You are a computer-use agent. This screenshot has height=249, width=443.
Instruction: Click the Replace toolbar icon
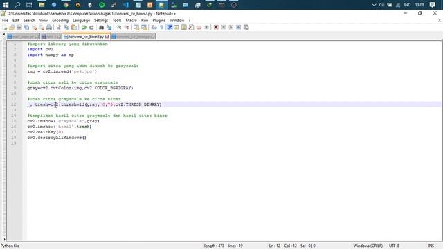pyautogui.click(x=109, y=28)
